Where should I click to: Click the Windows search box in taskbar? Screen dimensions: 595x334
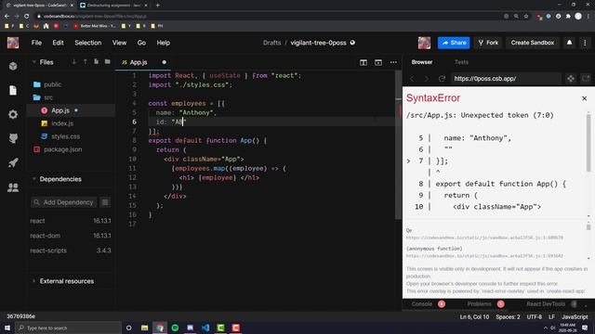68,328
